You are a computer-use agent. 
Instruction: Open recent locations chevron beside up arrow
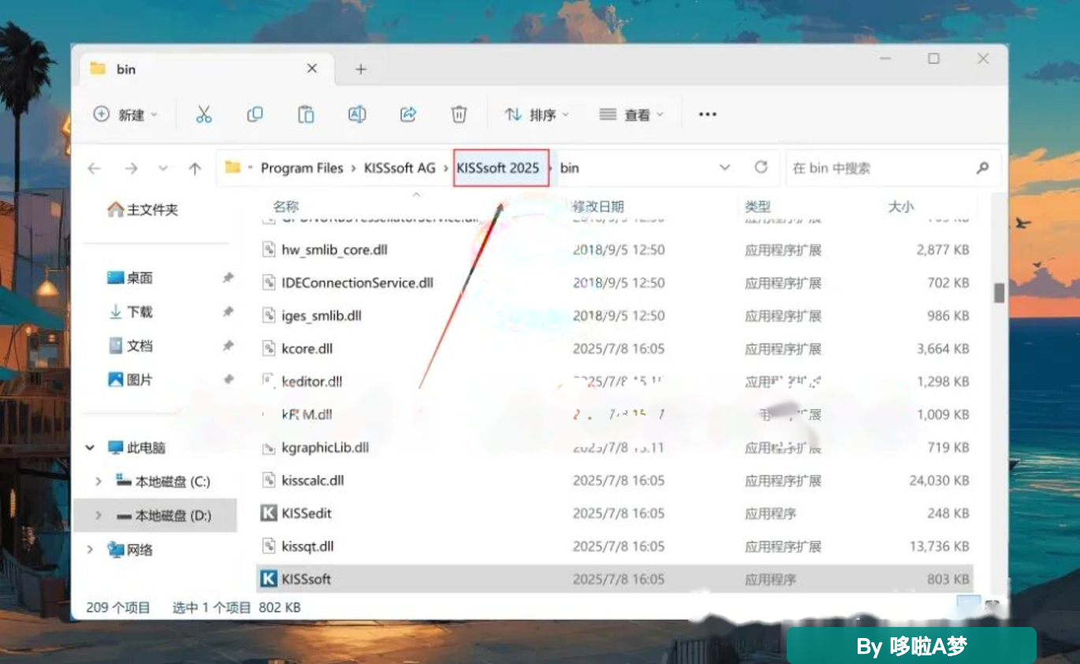click(163, 168)
